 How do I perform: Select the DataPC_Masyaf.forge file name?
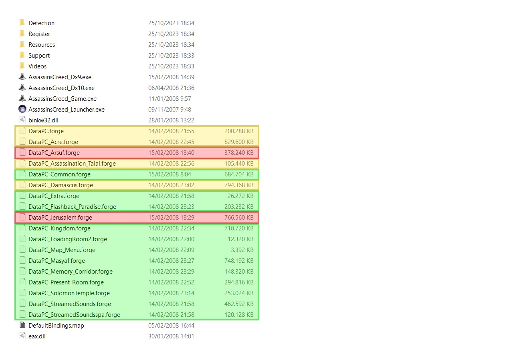57,261
